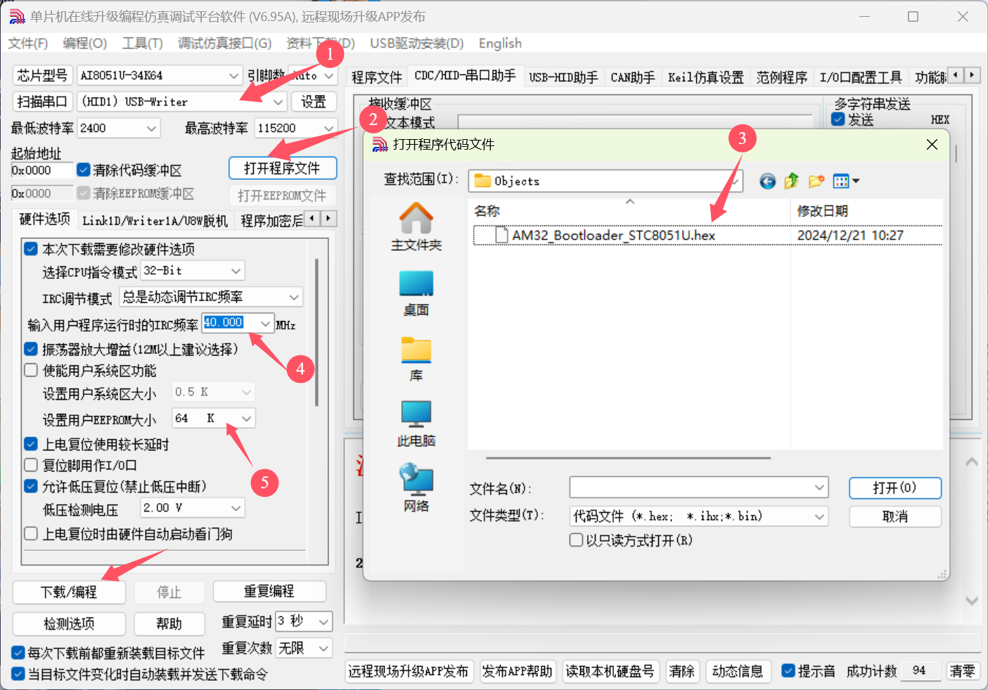Open the 最高波特率 dropdown

296,128
